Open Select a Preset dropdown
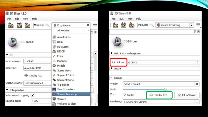 (x=161, y=84)
